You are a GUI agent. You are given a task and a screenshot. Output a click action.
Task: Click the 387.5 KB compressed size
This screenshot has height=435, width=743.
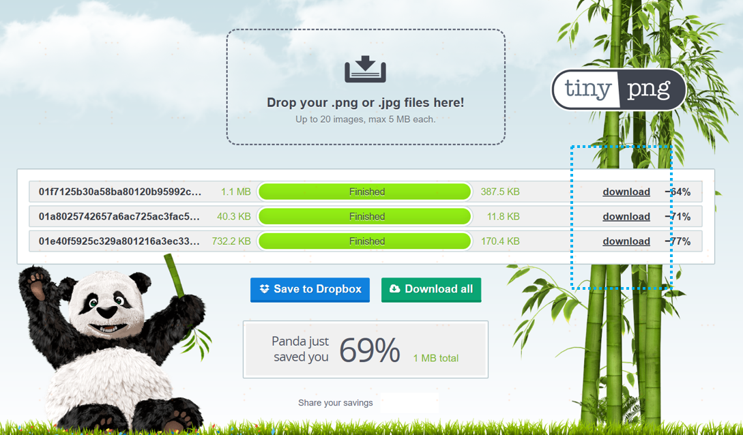(500, 192)
